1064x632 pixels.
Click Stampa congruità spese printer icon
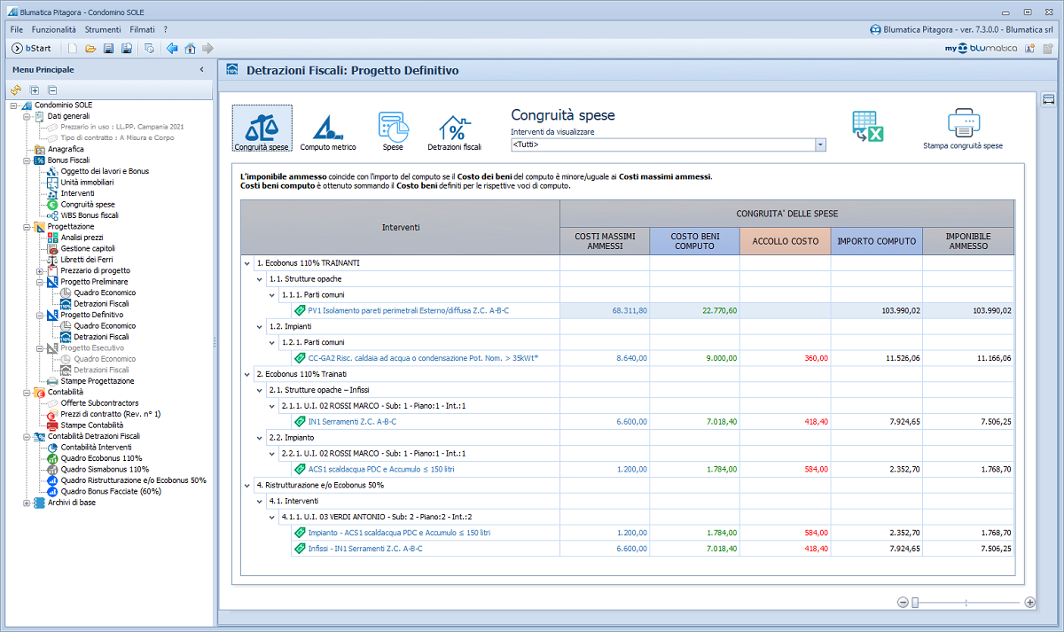point(962,124)
